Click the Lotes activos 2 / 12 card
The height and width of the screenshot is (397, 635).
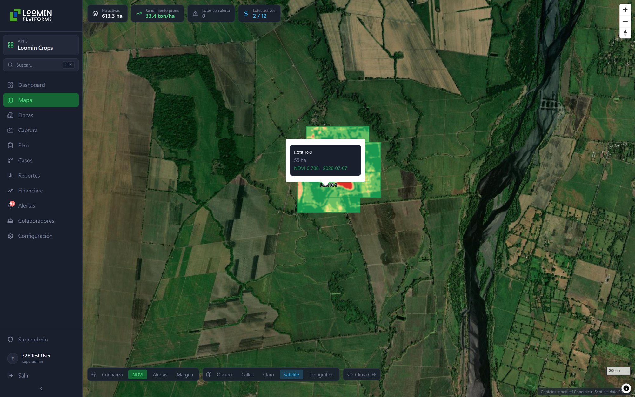tap(259, 13)
